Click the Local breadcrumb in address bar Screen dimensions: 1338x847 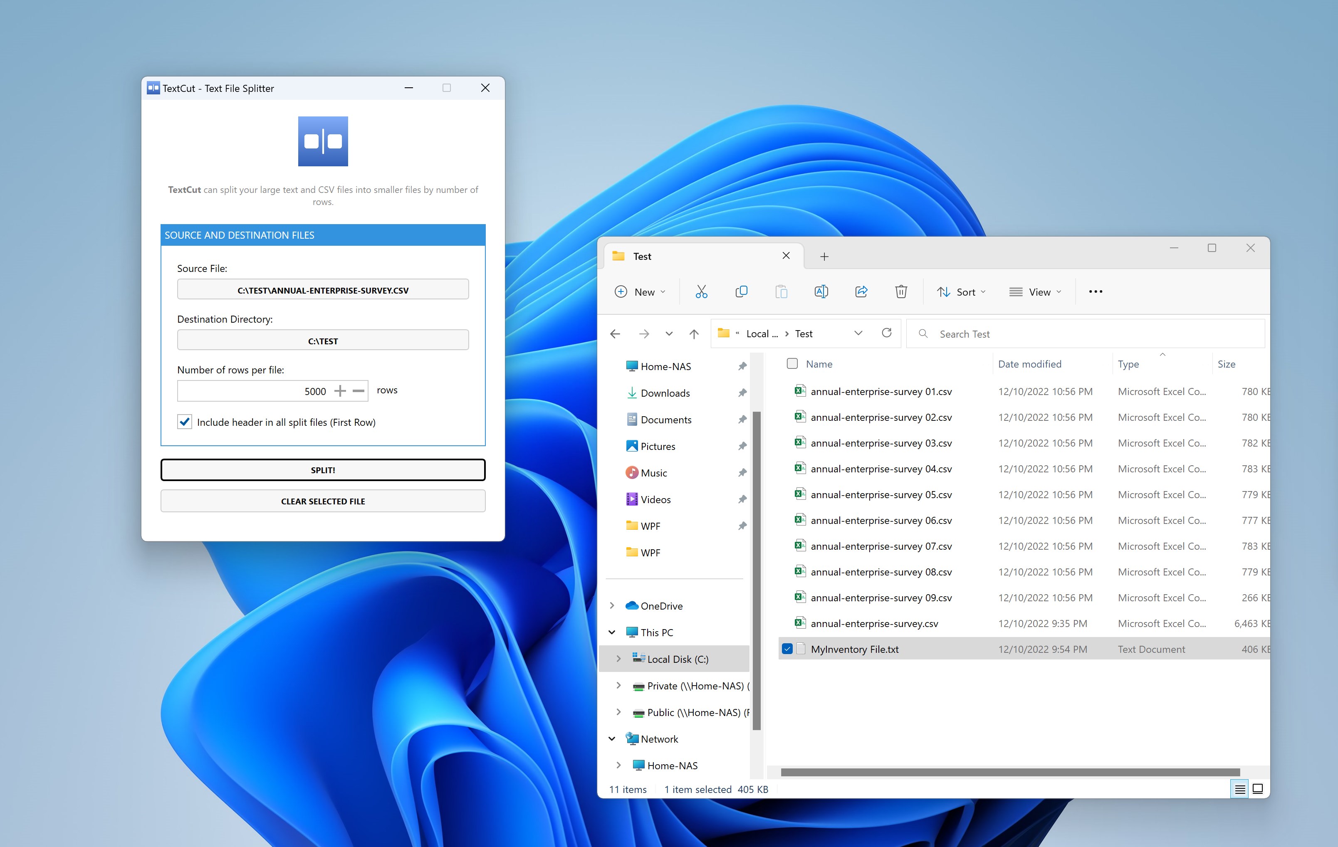click(x=762, y=334)
